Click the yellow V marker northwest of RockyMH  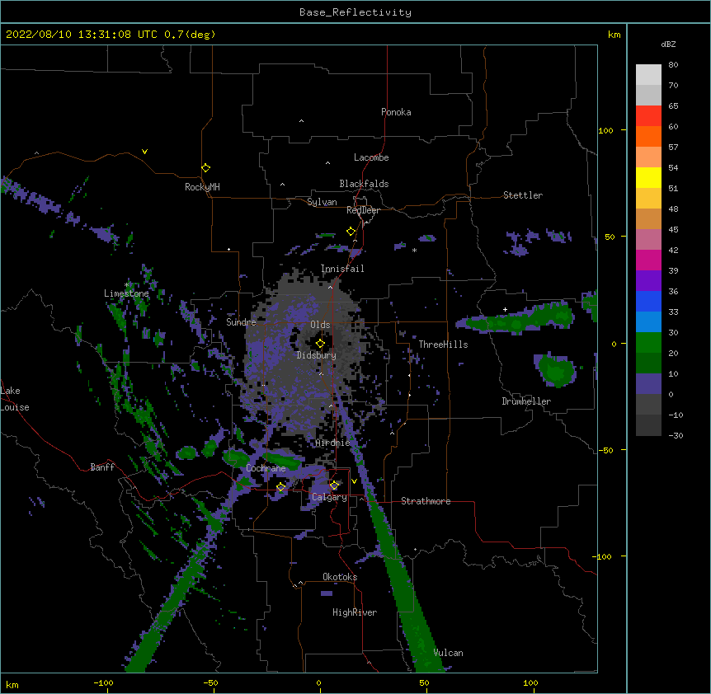[144, 152]
